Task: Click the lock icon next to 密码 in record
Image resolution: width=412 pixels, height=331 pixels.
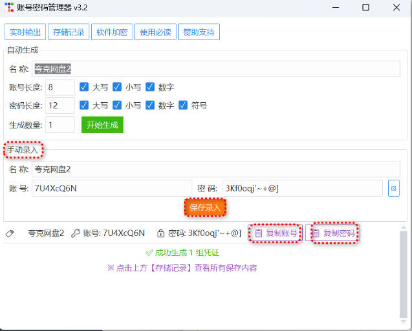Action: [160, 233]
